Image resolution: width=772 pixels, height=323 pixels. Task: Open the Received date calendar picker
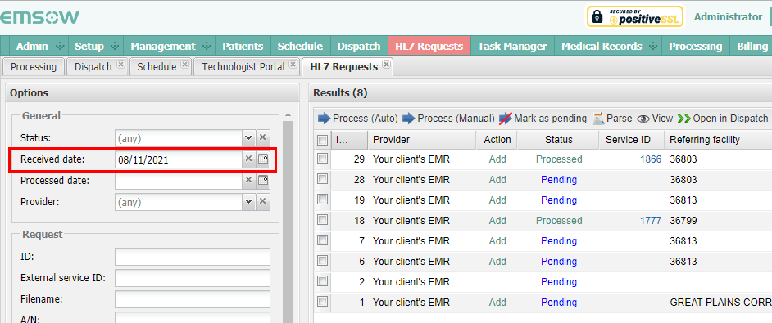tap(263, 159)
